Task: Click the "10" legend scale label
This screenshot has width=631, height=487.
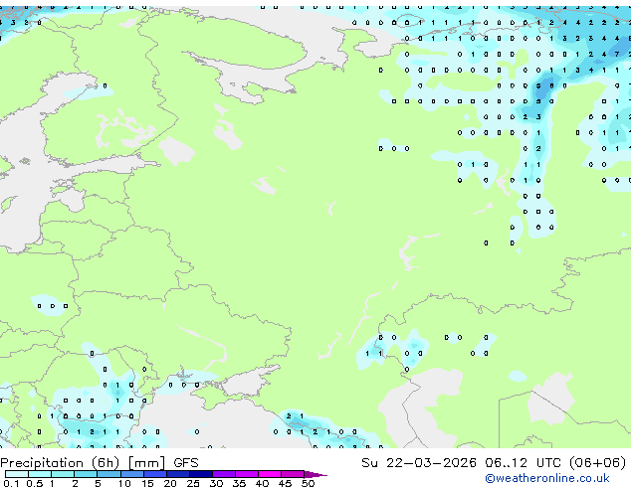Action: click(124, 483)
